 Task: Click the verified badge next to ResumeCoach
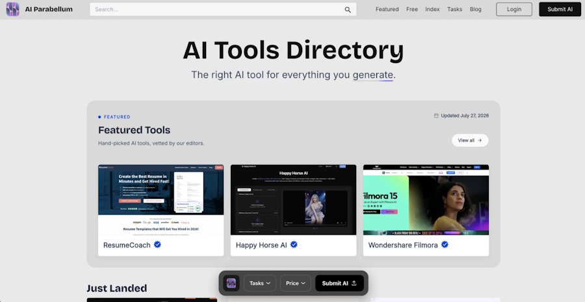(x=157, y=245)
